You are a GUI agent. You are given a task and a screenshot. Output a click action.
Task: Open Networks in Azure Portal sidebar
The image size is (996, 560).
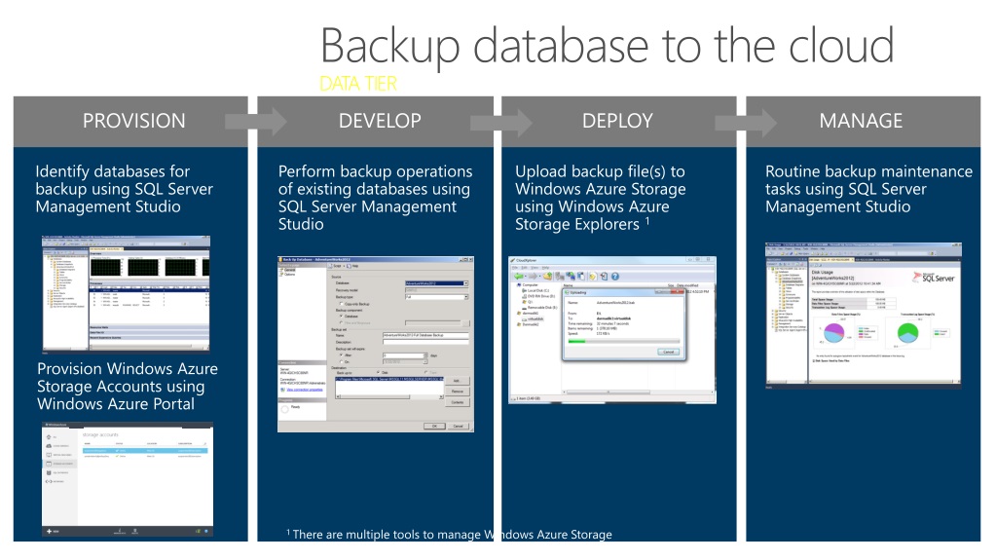click(x=55, y=481)
